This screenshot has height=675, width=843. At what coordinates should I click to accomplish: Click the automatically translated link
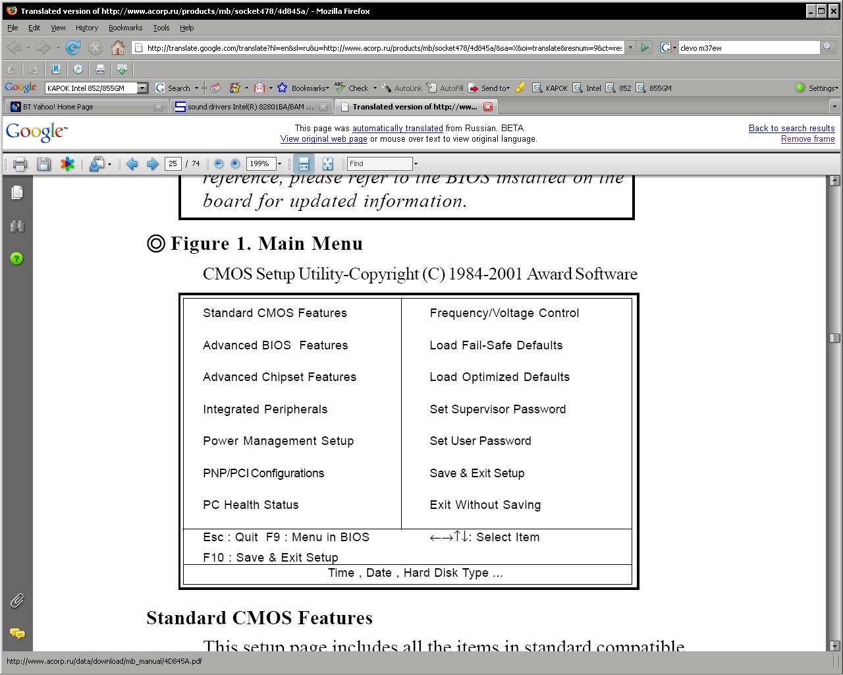tap(398, 128)
